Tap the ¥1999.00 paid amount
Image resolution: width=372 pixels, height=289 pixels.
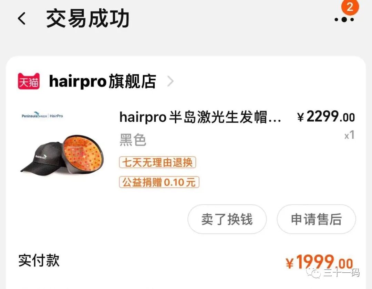319,262
